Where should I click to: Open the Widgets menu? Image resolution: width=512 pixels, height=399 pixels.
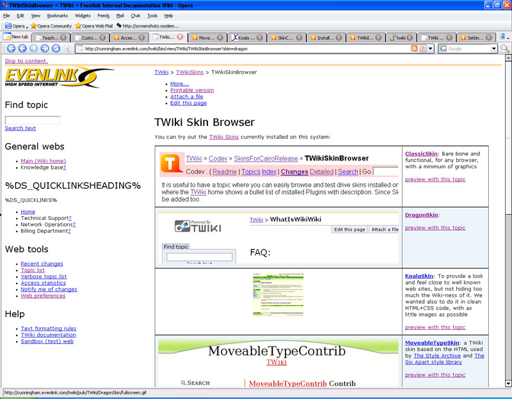pyautogui.click(x=83, y=15)
